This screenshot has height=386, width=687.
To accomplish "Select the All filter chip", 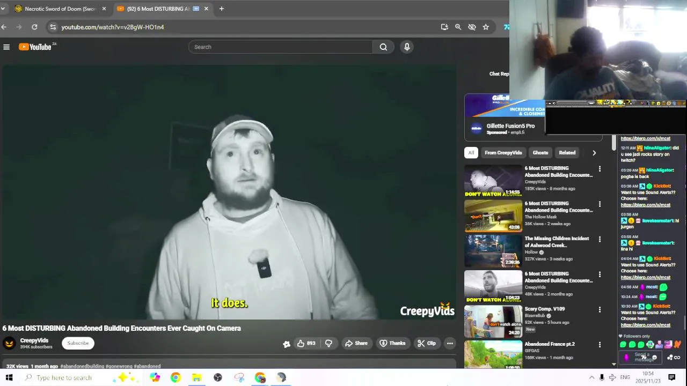I will tap(471, 153).
